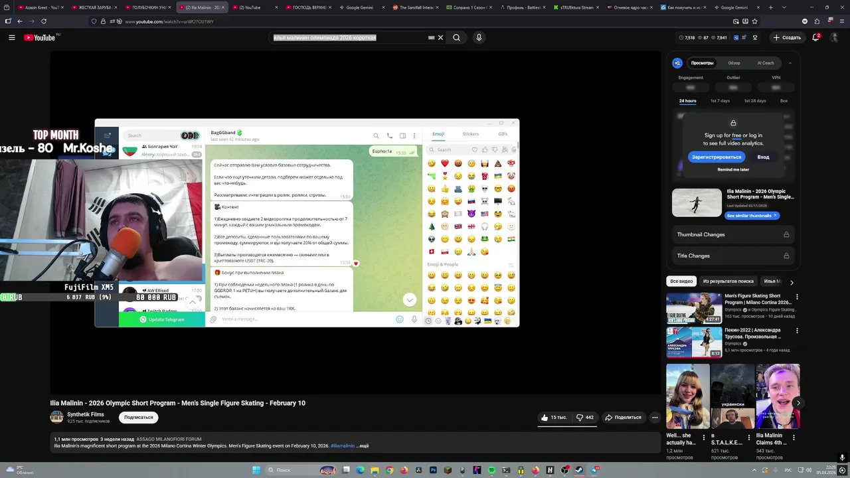Screen dimensions: 850x478
Task: Switch to the AI Coach tab
Action: pos(766,63)
